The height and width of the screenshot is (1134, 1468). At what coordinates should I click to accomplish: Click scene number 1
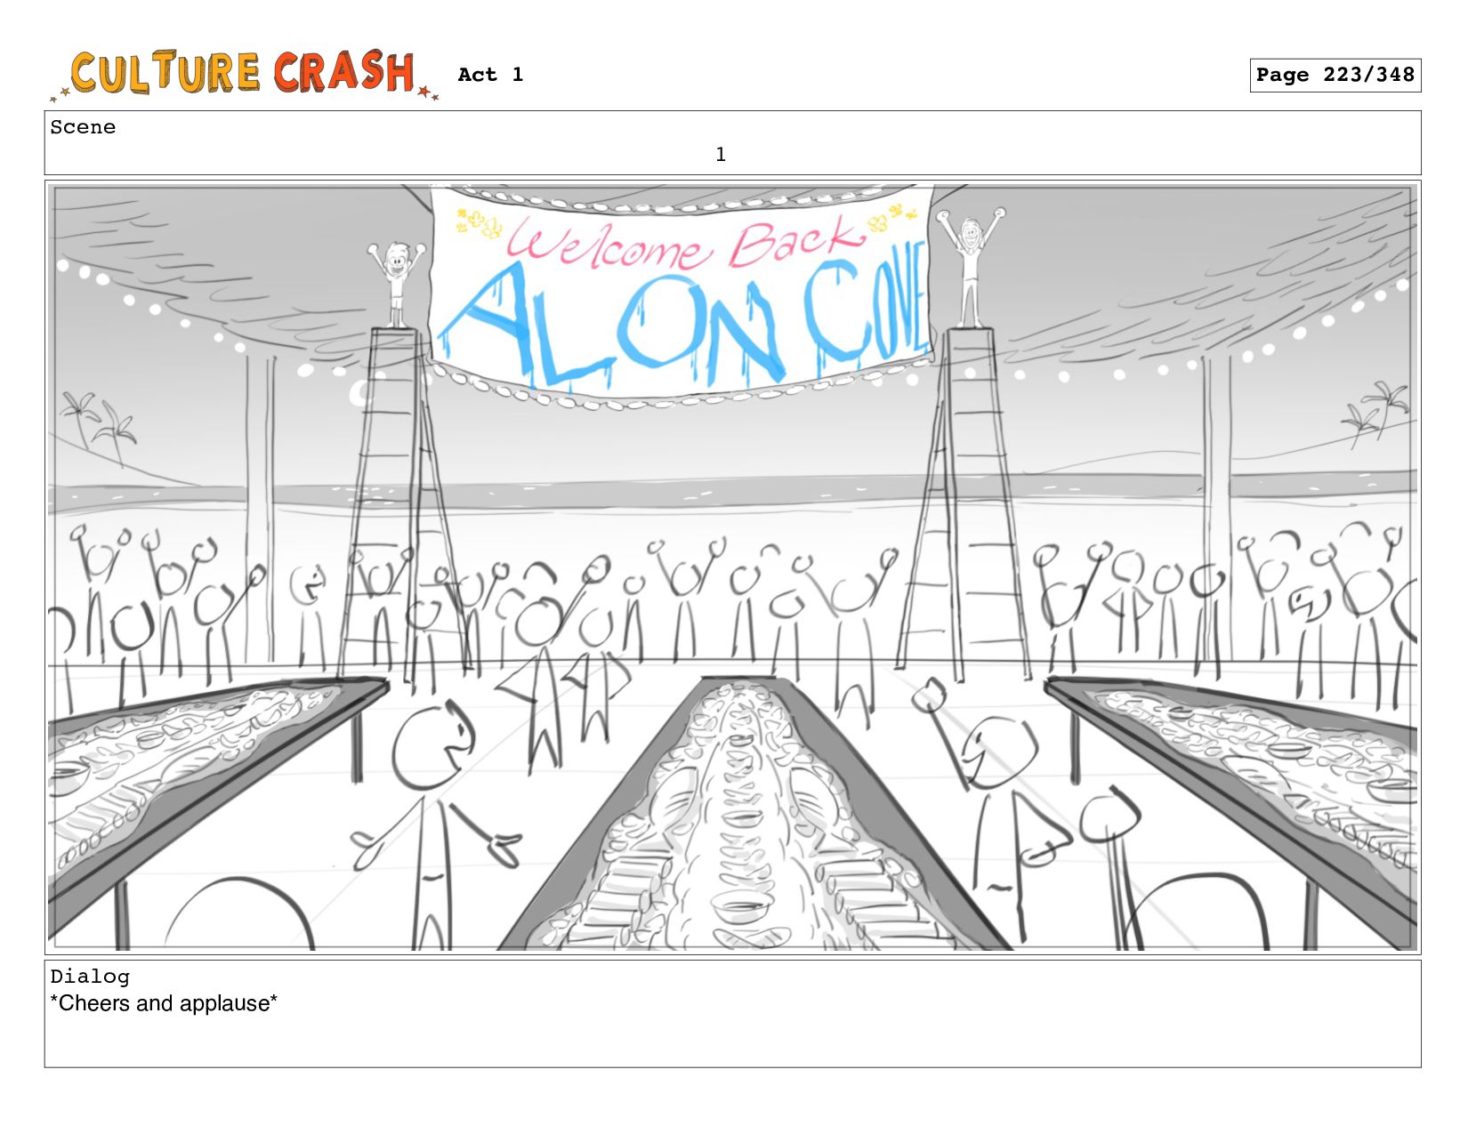point(721,155)
